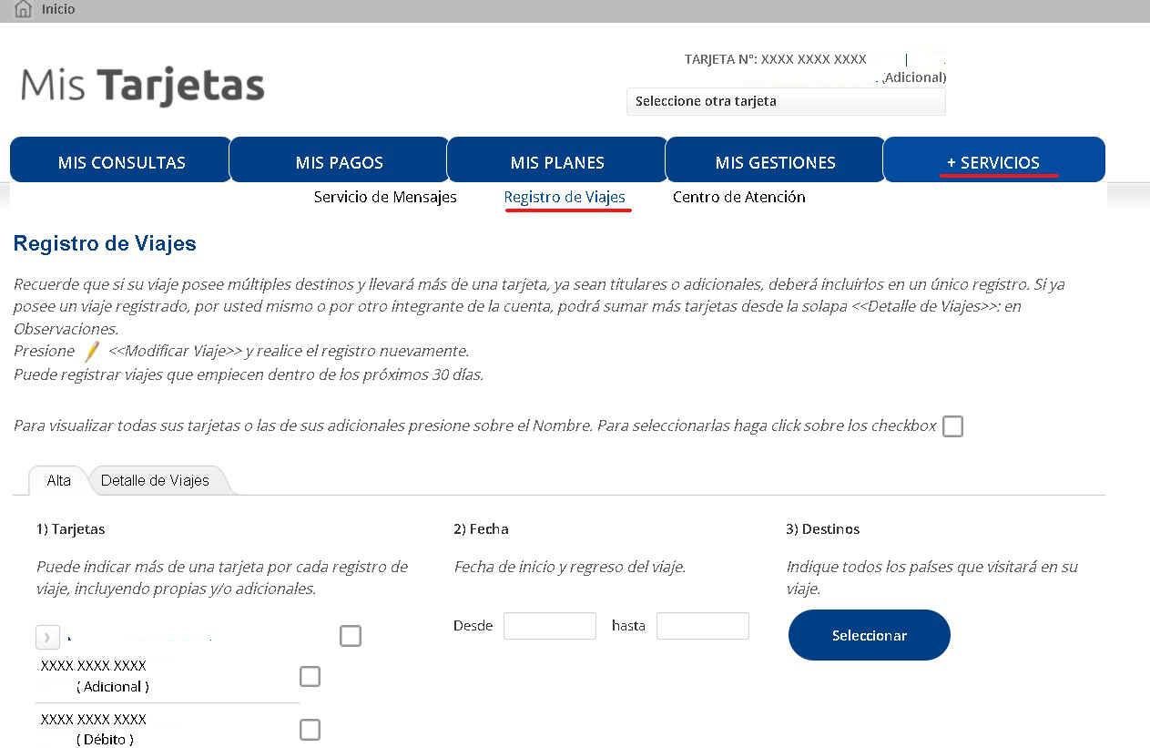Click the '3) Destinos' section label
This screenshot has height=748, width=1150.
pos(822,529)
